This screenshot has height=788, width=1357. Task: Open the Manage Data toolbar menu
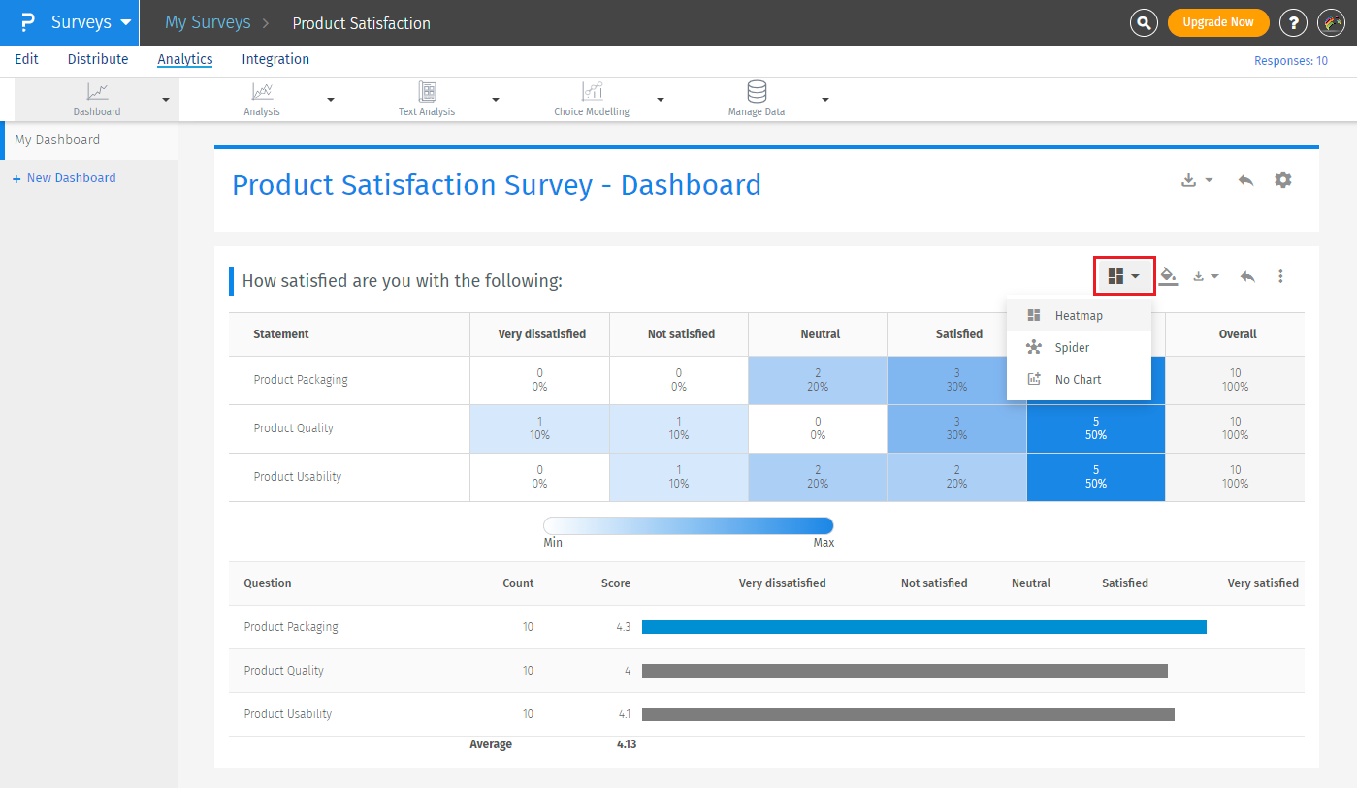point(757,99)
